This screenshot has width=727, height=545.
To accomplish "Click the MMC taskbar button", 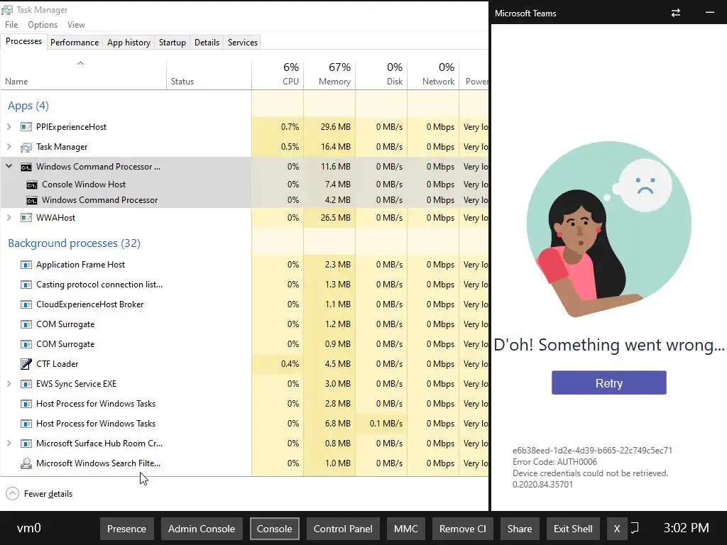I will tap(405, 529).
